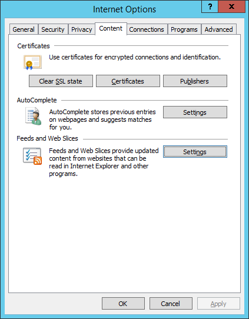Open the Security tab

53,29
